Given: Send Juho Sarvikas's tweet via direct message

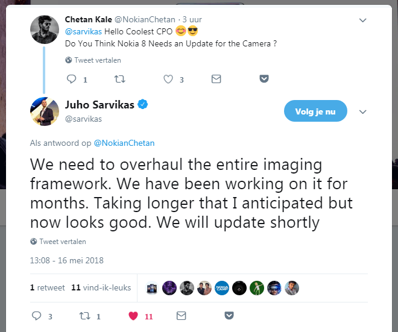Looking at the screenshot, I should click(181, 316).
